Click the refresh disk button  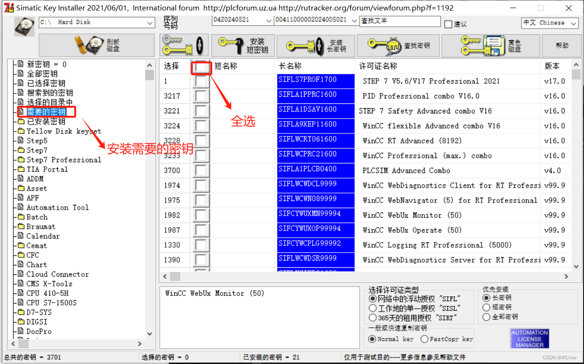click(x=97, y=45)
